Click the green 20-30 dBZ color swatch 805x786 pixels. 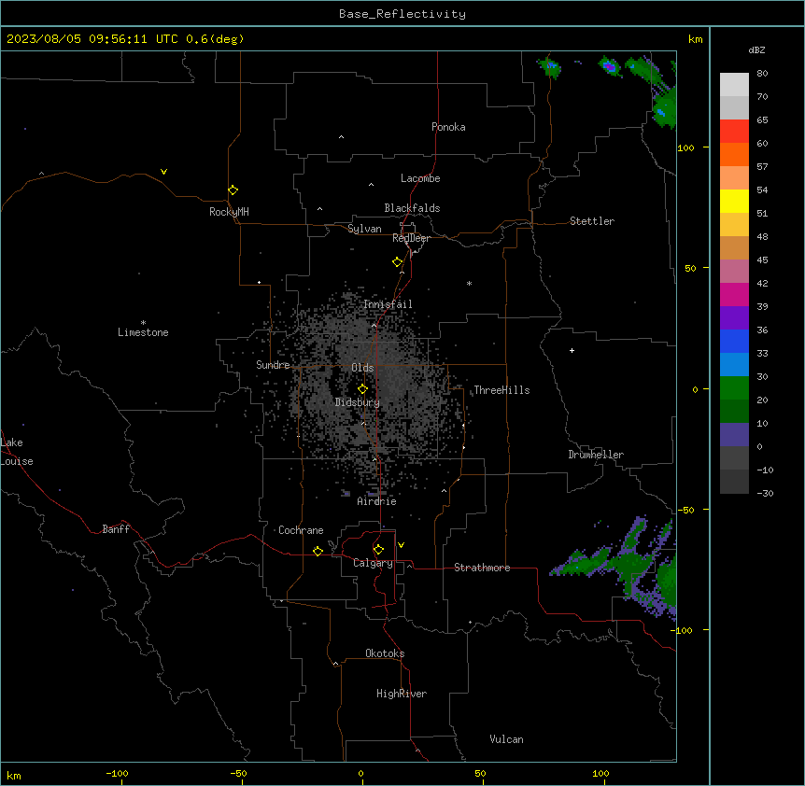pos(734,388)
